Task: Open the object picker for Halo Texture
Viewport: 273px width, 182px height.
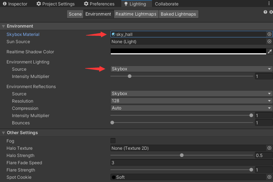Action: [269, 148]
